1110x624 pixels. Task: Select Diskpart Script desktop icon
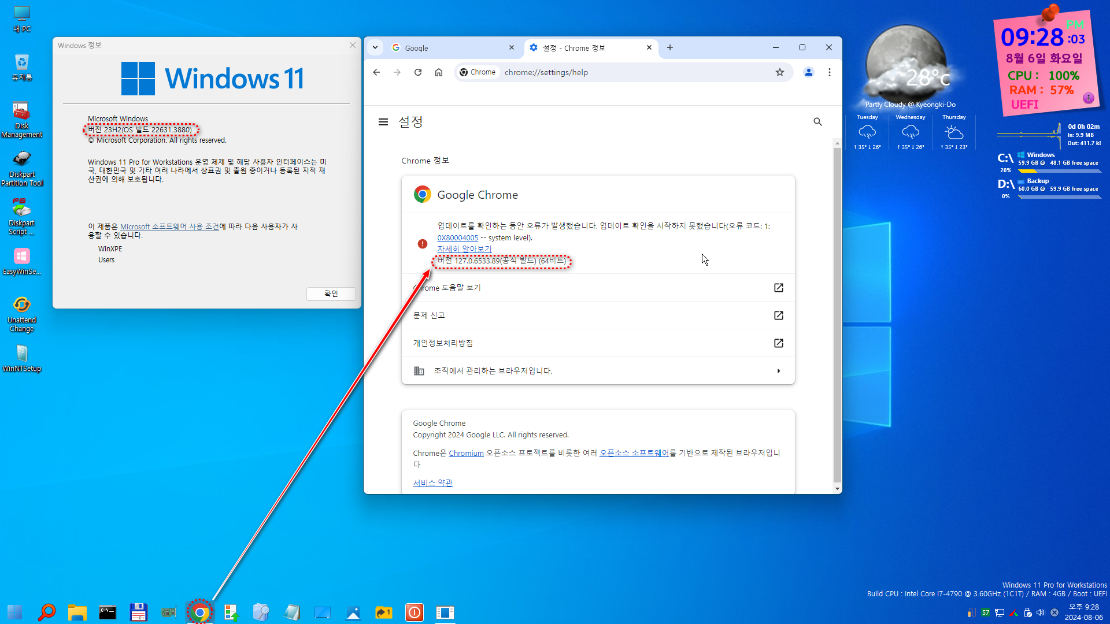coord(22,217)
